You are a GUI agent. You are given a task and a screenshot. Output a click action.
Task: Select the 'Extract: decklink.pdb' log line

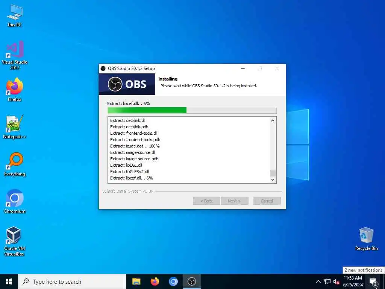tap(129, 127)
